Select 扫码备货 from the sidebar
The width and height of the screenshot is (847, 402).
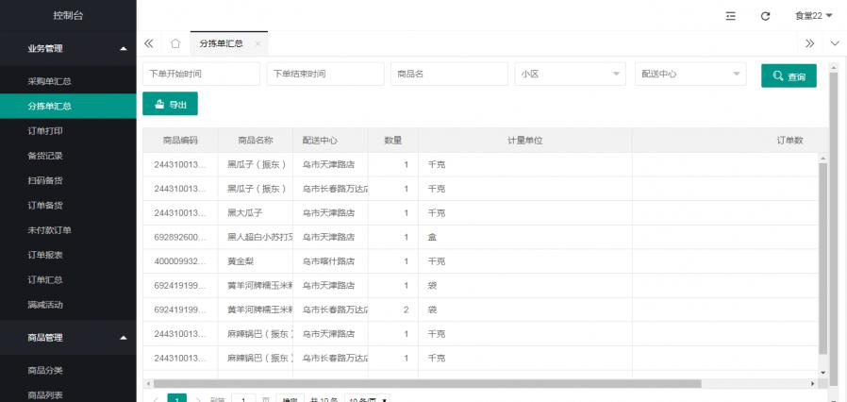point(45,180)
